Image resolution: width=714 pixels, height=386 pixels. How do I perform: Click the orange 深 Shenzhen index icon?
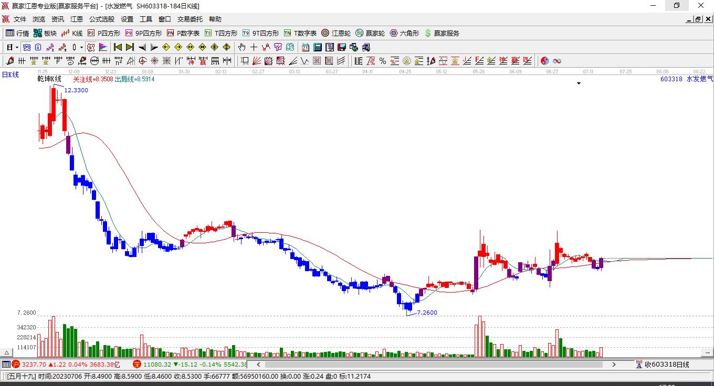pyautogui.click(x=136, y=364)
